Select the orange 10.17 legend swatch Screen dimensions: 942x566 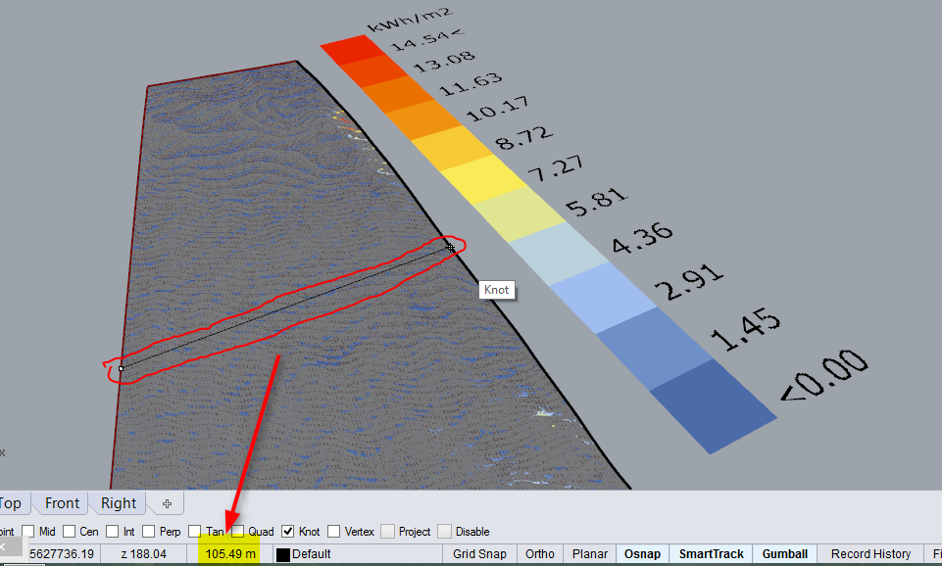[422, 119]
